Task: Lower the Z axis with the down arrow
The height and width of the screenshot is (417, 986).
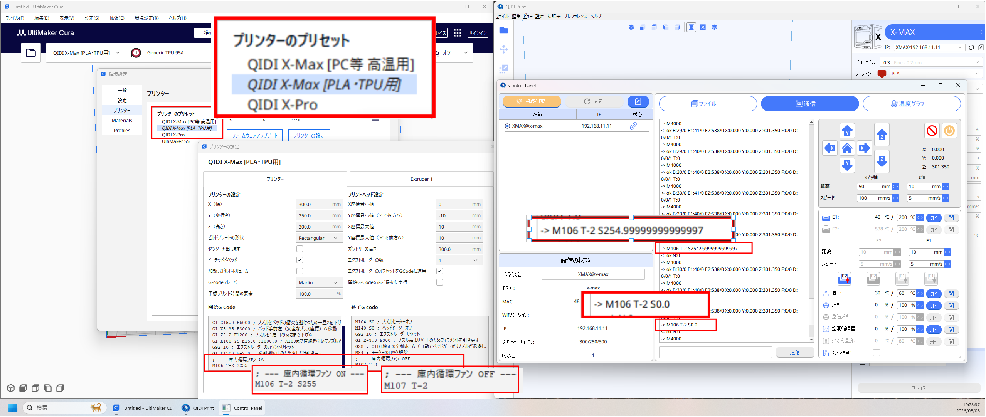Action: point(882,161)
